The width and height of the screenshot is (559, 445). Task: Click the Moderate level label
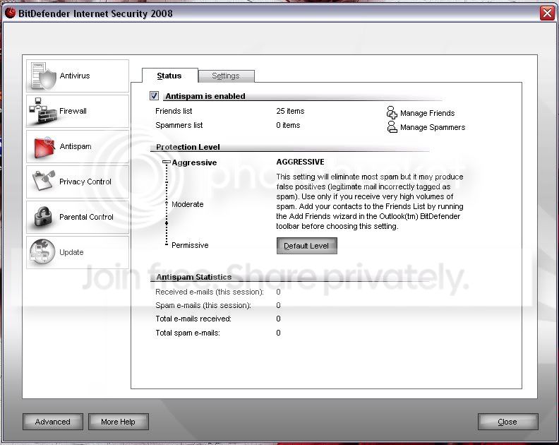(x=188, y=204)
